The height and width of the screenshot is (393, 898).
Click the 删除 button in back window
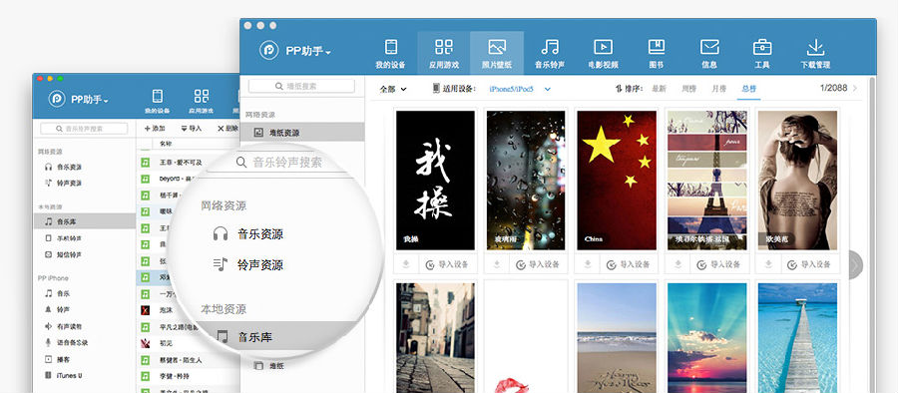[x=227, y=129]
